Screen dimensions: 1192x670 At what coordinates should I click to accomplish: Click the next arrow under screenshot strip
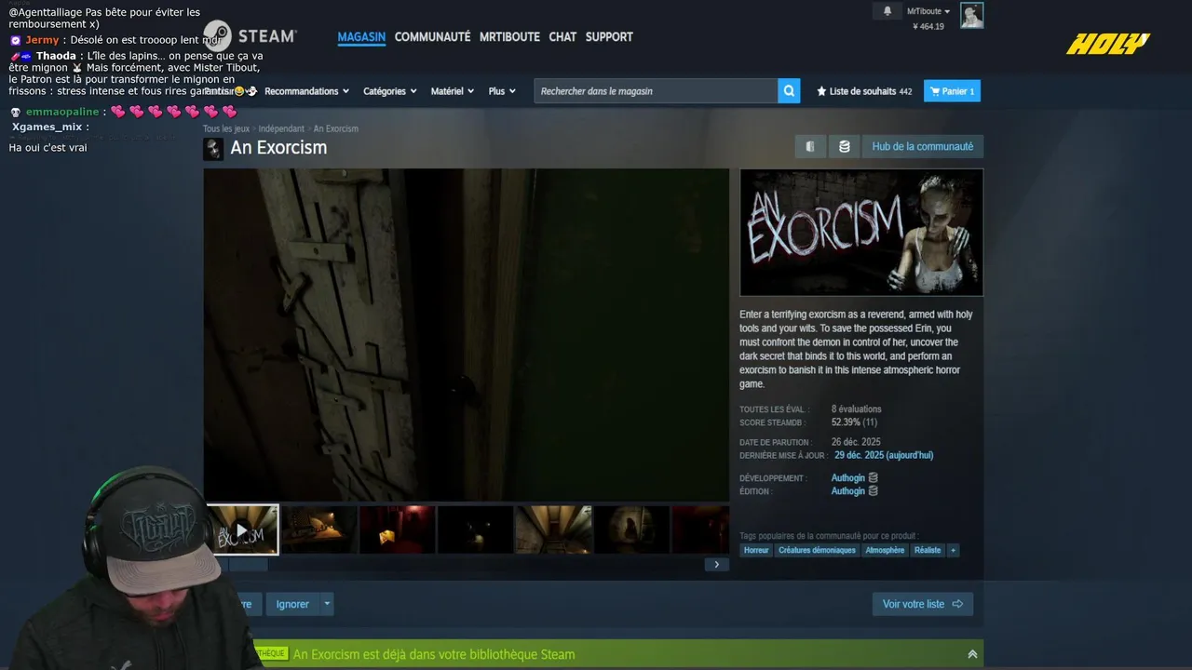pos(716,564)
